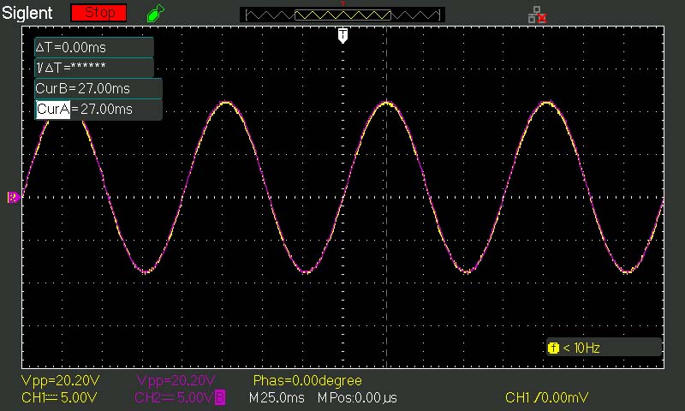
Task: Click the red Stop run-status indicator
Action: pos(98,13)
